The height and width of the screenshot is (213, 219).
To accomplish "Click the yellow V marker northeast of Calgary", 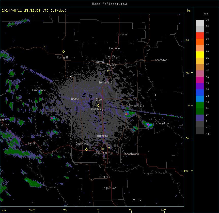I will [109, 148].
